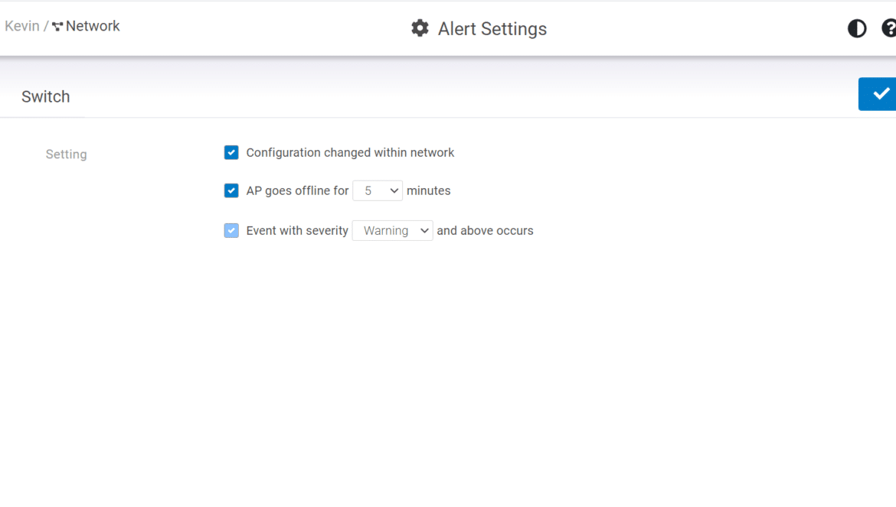Screen dimensions: 896x507
Task: Open the Network breadcrumb link
Action: click(93, 26)
